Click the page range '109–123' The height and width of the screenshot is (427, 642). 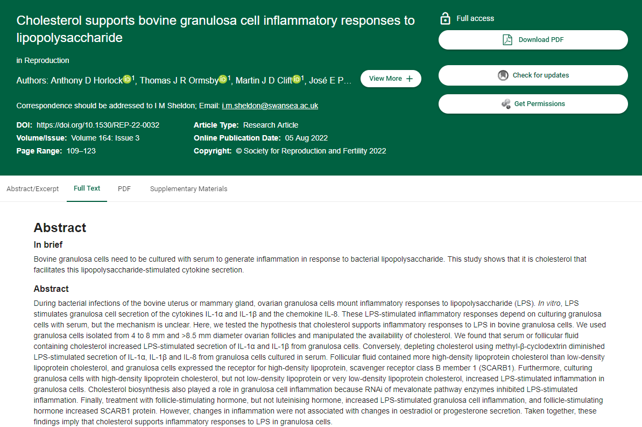tap(81, 151)
